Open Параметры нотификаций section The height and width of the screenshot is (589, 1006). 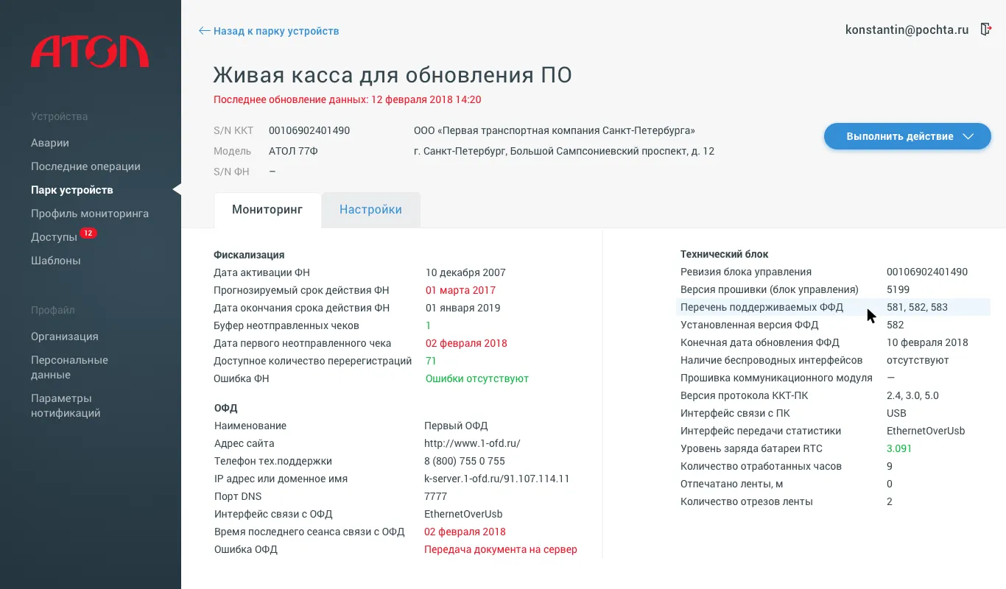[66, 406]
